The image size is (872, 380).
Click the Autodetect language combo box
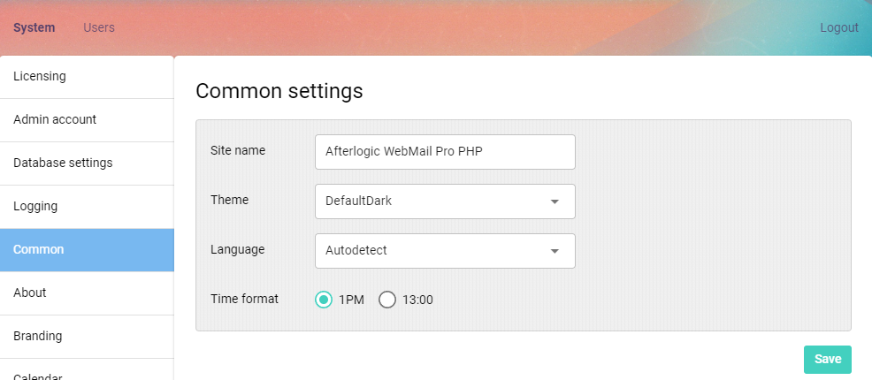pyautogui.click(x=433, y=251)
